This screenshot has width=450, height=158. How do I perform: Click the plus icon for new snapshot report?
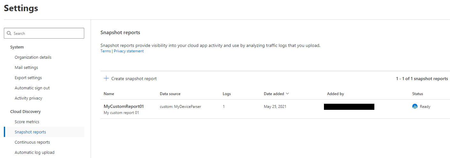point(106,79)
